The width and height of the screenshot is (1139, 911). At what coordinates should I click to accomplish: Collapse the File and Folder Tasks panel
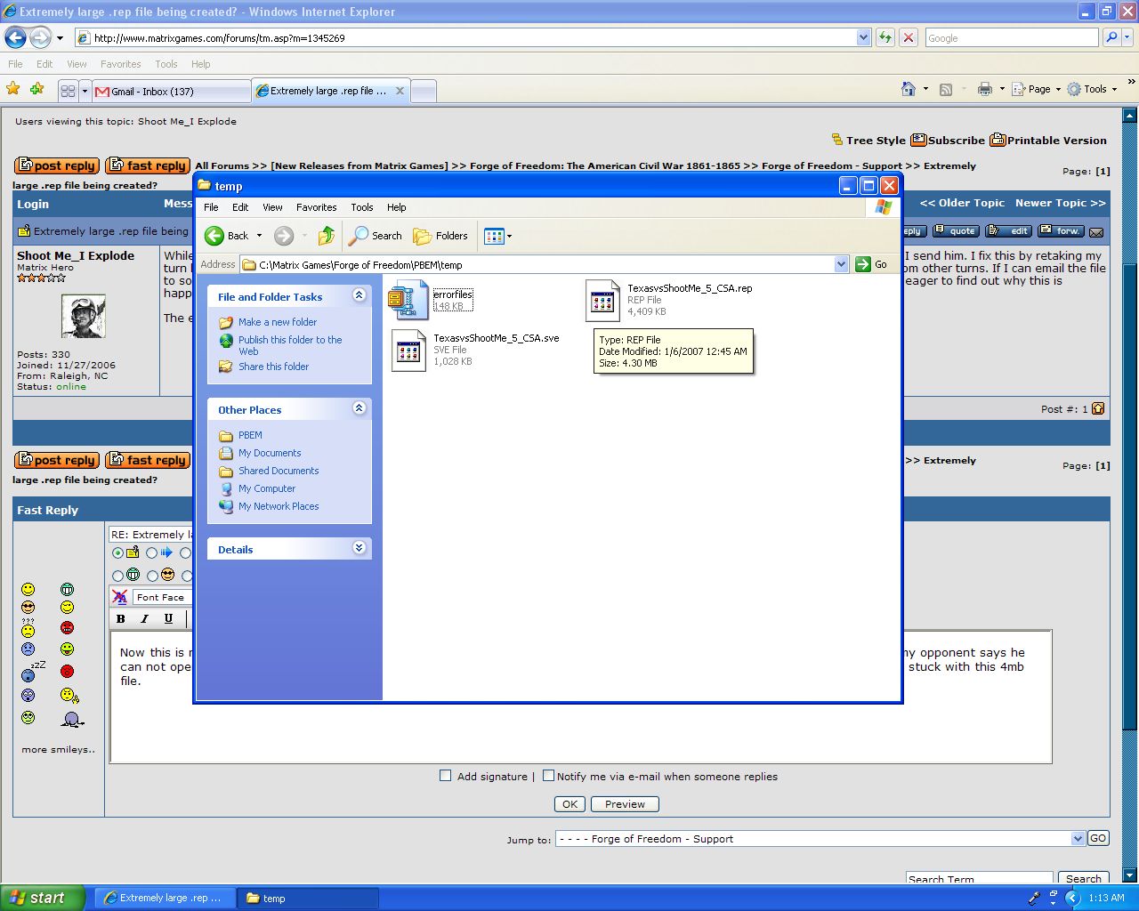coord(359,295)
